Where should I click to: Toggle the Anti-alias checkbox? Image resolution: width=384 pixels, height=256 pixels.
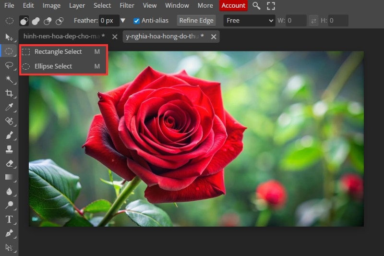[136, 21]
